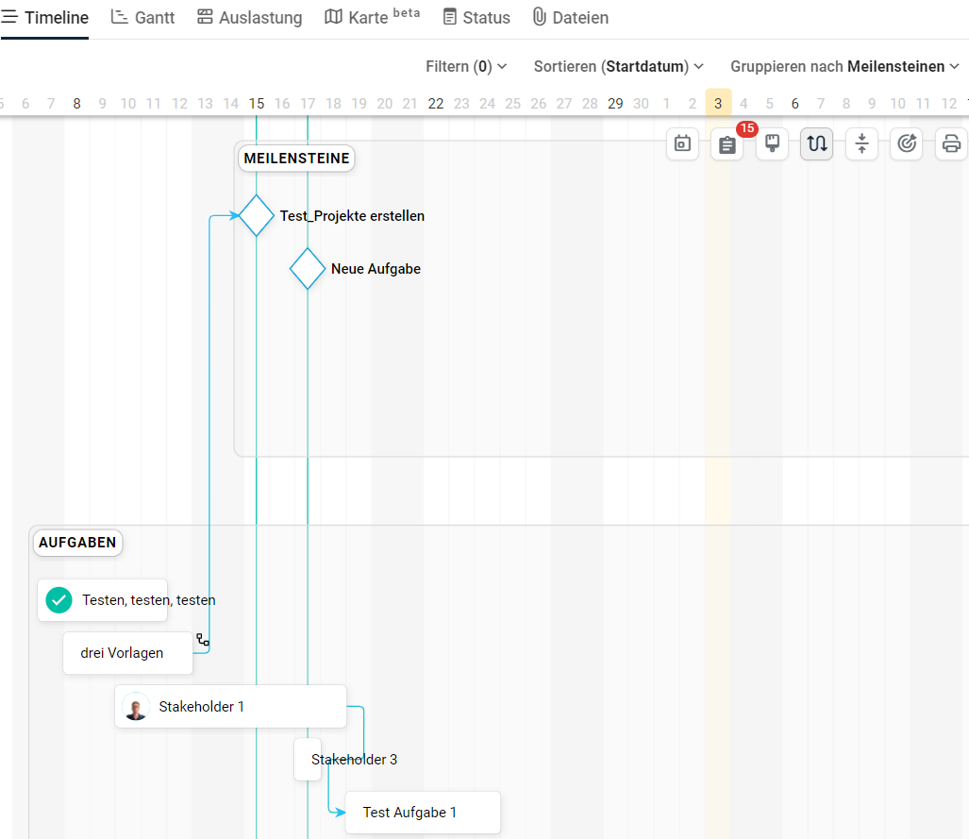Open the Test Aufgabe 1 task card
The height and width of the screenshot is (839, 969).
coord(423,813)
